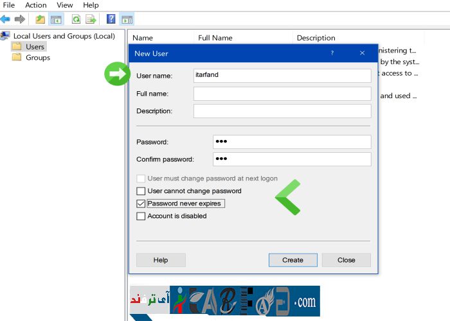Select Local Users and Groups root node
The width and height of the screenshot is (450, 321).
tap(64, 36)
